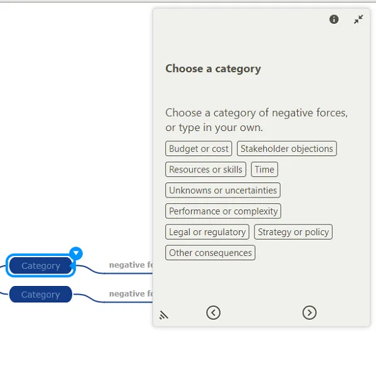Select the lower Category node
376x365 pixels.
pyautogui.click(x=41, y=294)
